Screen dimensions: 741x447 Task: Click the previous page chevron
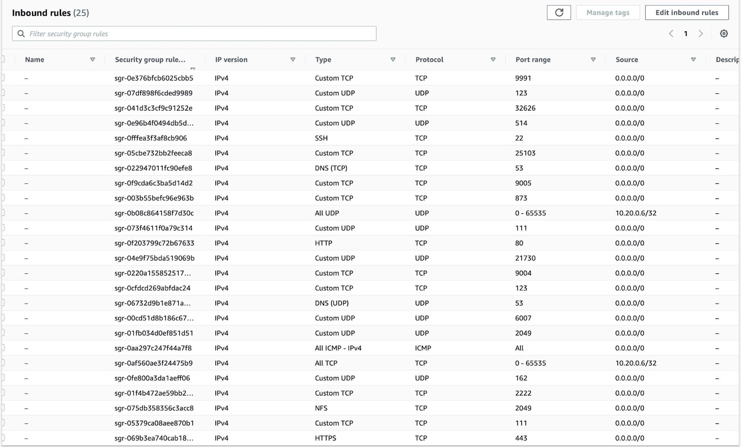coord(672,33)
